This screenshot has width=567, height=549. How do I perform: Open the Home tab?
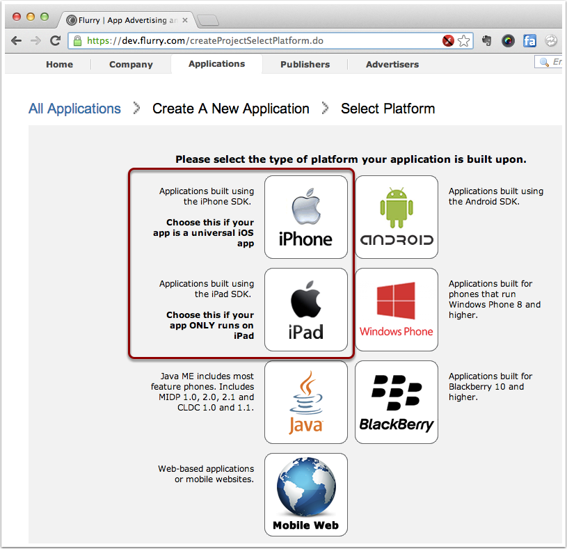(x=59, y=64)
